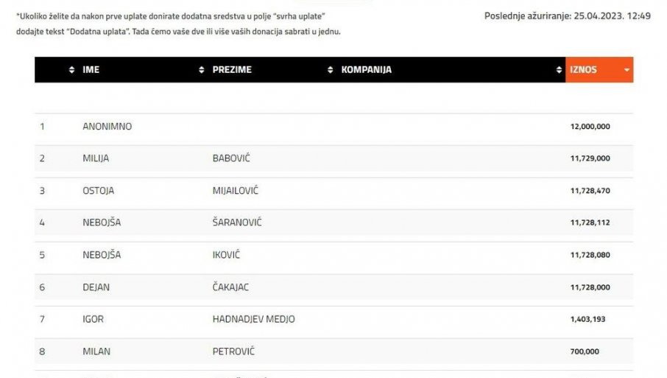667x378 pixels.
Task: Click the sort icon beside PREZIME
Action: 202,70
